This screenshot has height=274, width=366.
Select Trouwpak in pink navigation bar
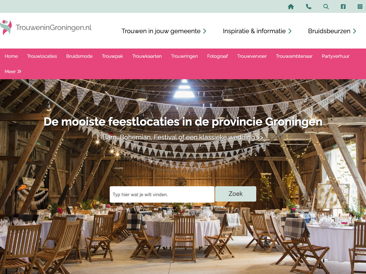pos(112,56)
